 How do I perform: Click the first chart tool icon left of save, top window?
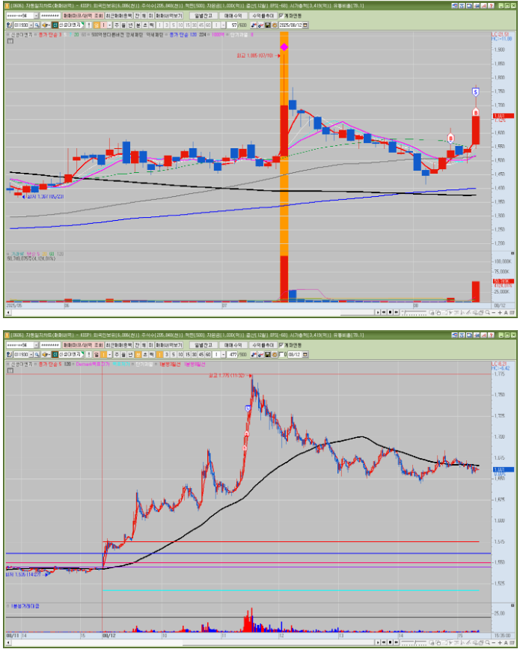[254, 25]
